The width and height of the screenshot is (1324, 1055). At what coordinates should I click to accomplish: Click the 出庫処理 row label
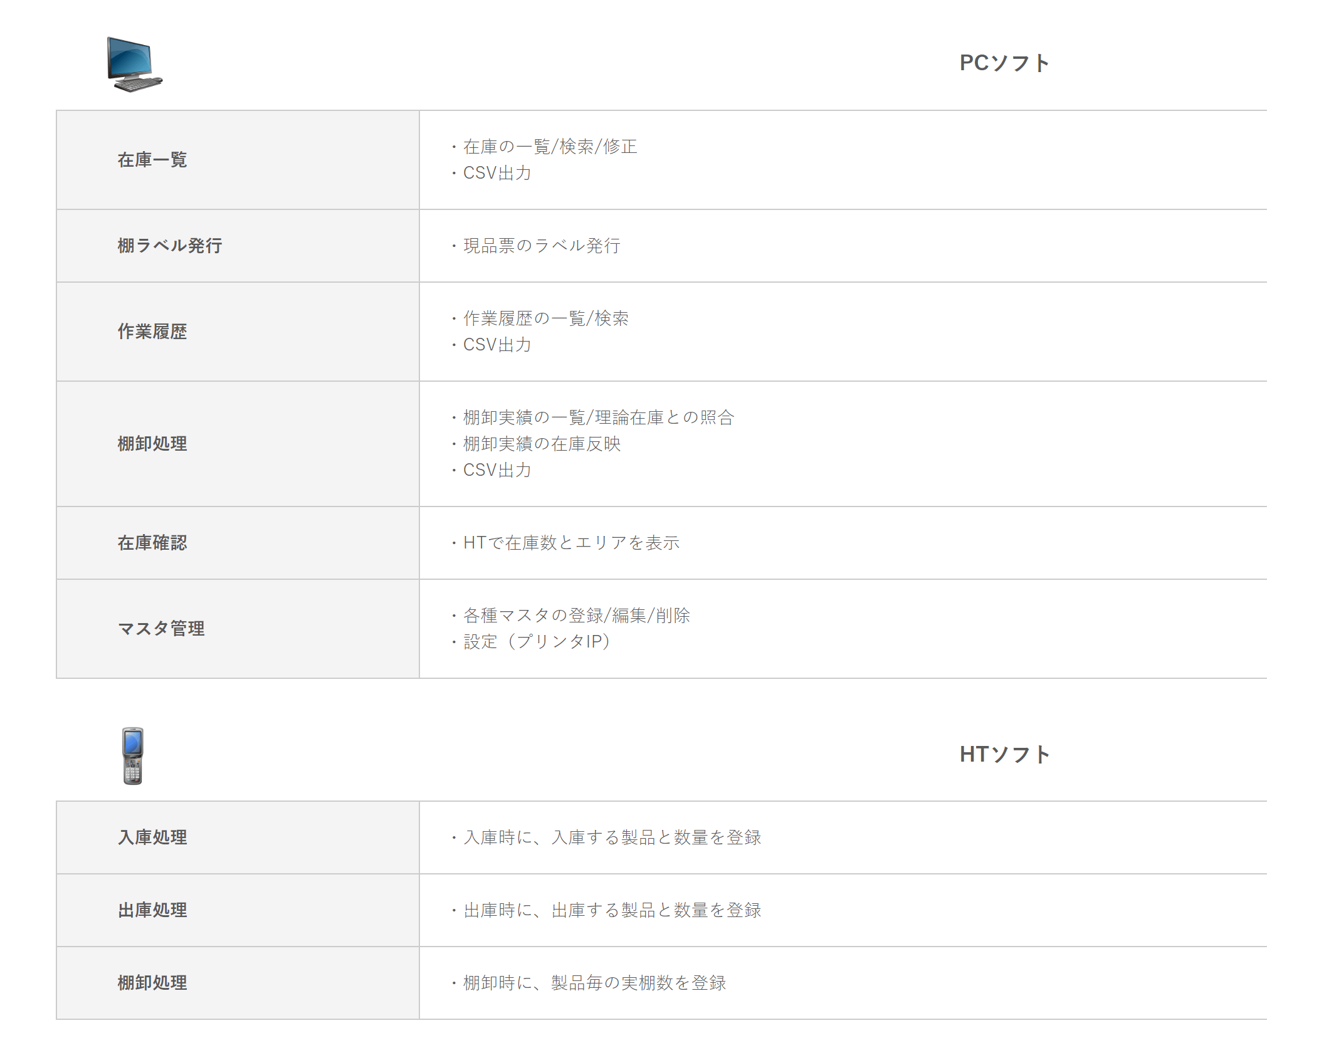click(152, 910)
